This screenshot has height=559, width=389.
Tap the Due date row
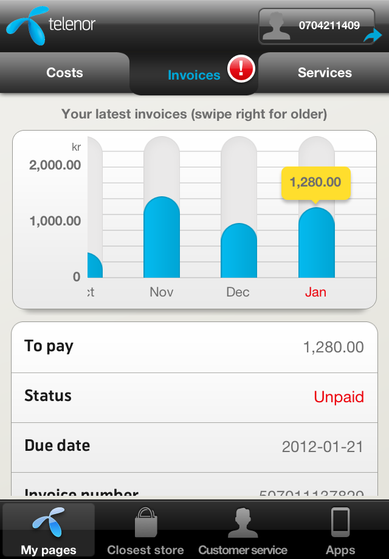(x=194, y=447)
